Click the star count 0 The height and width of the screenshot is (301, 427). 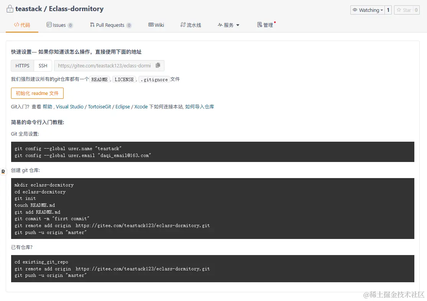click(416, 10)
